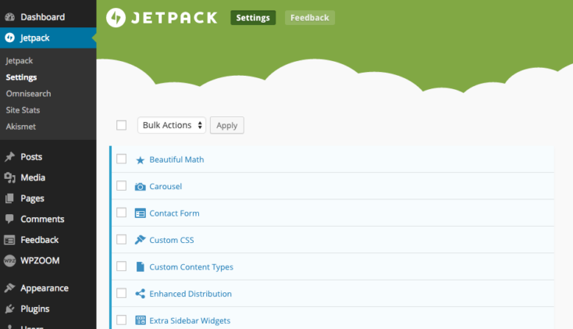Click the Pages icon in sidebar
The image size is (573, 329).
[x=10, y=198]
